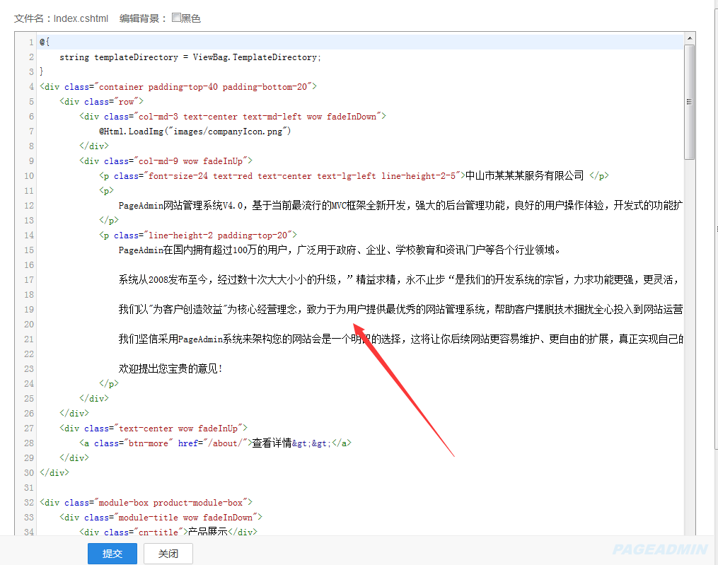Click the 欢迎提出您宝贵的意见 line
The image size is (718, 565).
coord(170,368)
